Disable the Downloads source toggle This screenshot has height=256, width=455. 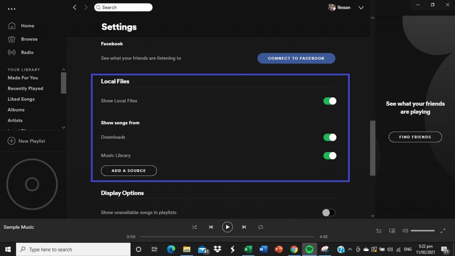tap(330, 137)
